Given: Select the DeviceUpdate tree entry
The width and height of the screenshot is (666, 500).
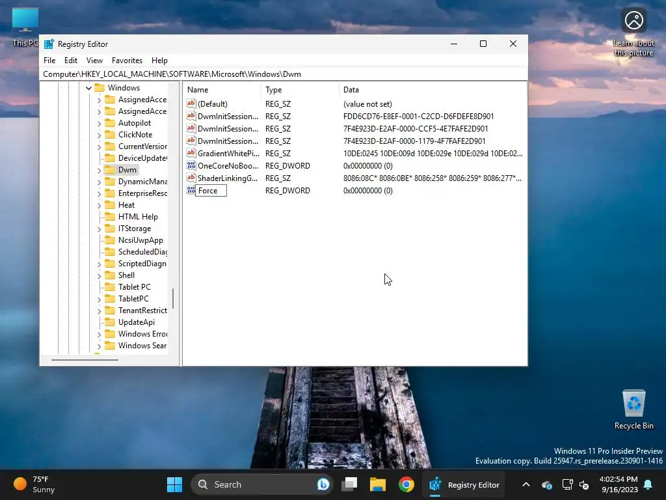Looking at the screenshot, I should (142, 158).
